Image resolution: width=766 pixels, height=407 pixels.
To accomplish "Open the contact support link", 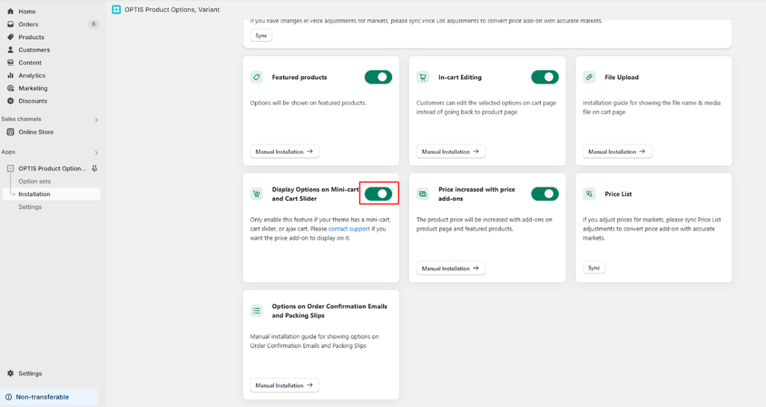I will click(349, 229).
